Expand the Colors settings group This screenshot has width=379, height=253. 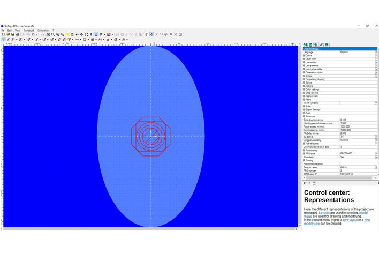(304, 56)
